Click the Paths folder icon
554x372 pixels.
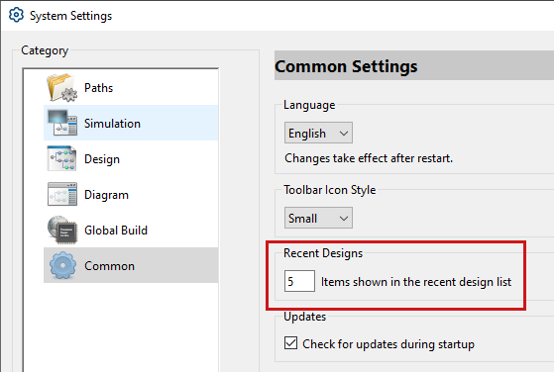62,87
